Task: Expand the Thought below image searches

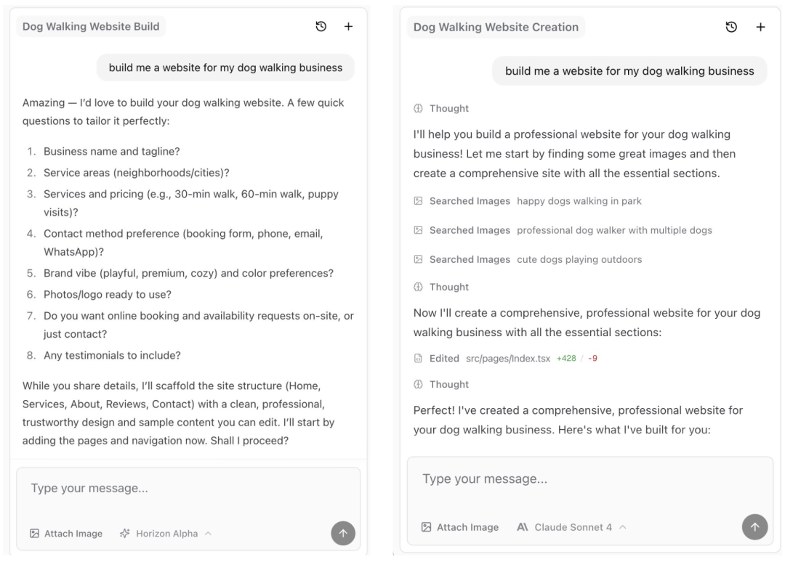Action: [x=442, y=287]
